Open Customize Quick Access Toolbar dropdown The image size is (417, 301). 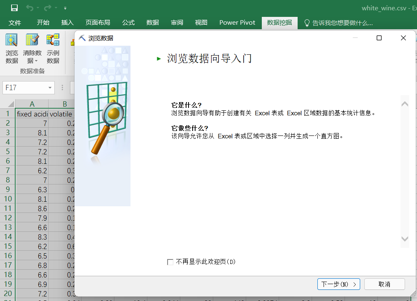(x=65, y=8)
